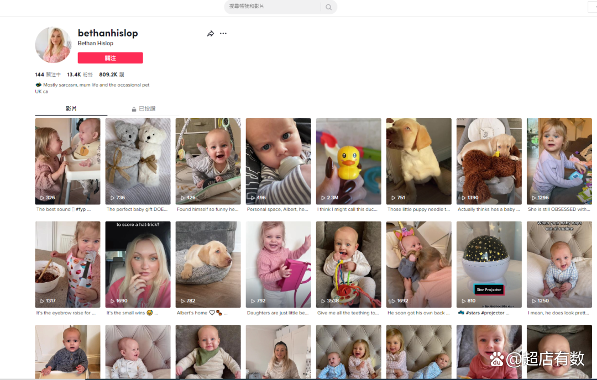Screen dimensions: 597x380
Task: Select the videos tab
Action: (x=71, y=109)
